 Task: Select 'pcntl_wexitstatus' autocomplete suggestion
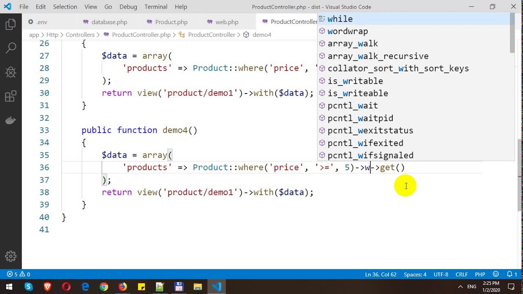point(413,130)
